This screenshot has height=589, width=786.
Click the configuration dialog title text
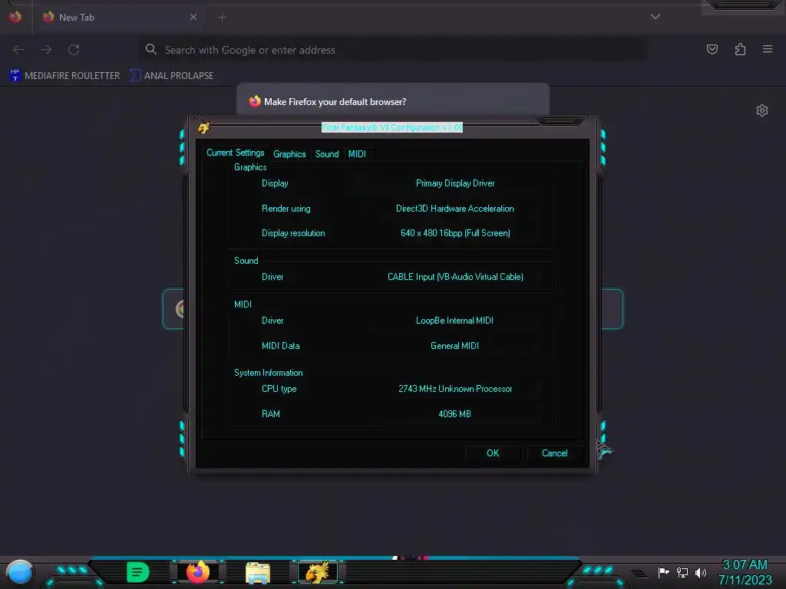[392, 128]
